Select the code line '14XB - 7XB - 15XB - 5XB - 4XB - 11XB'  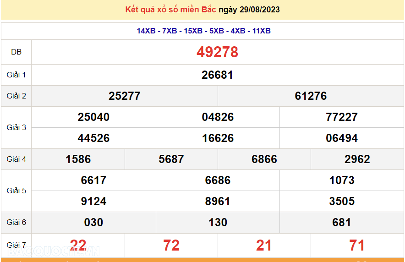(203, 31)
